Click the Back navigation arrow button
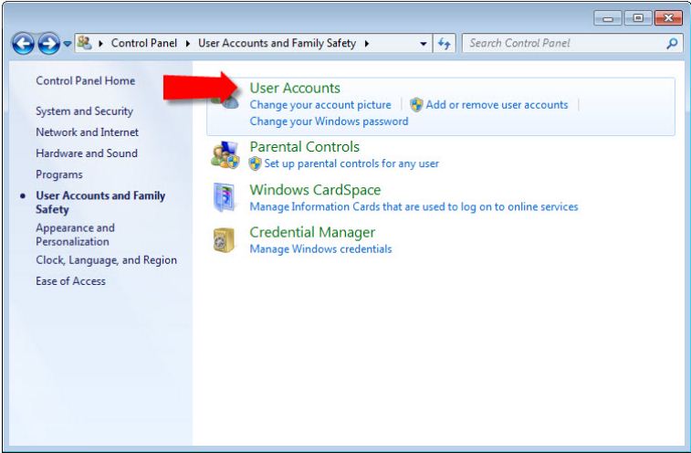 pos(23,43)
